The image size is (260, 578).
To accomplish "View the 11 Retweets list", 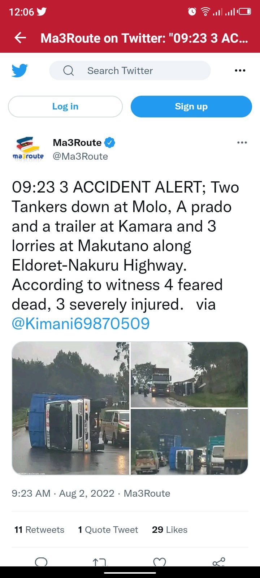I will (39, 530).
